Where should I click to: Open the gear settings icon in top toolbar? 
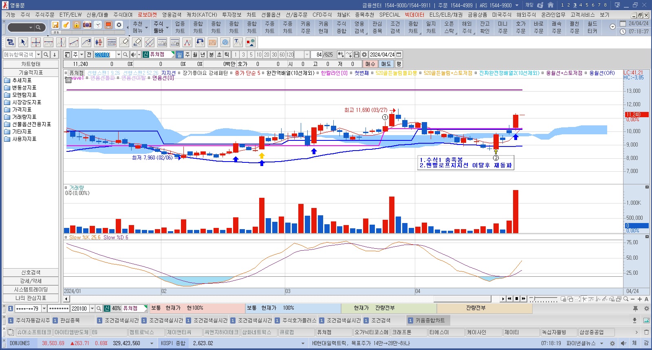[x=119, y=25]
